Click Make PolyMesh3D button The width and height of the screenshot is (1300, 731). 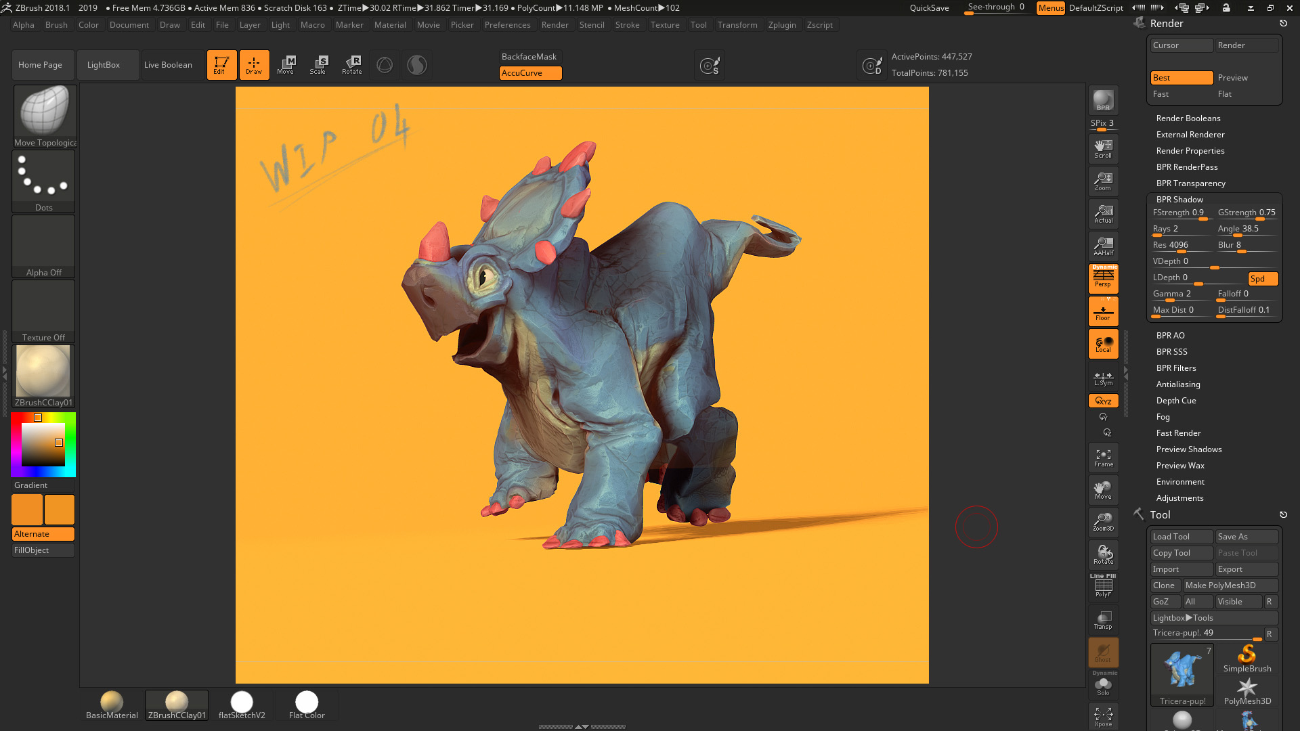(1230, 585)
